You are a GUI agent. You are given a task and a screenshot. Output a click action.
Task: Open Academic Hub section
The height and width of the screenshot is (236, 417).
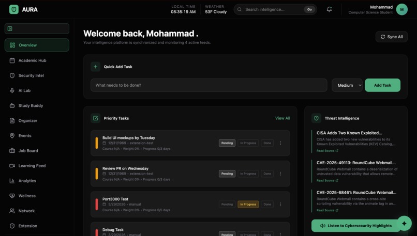point(37,60)
